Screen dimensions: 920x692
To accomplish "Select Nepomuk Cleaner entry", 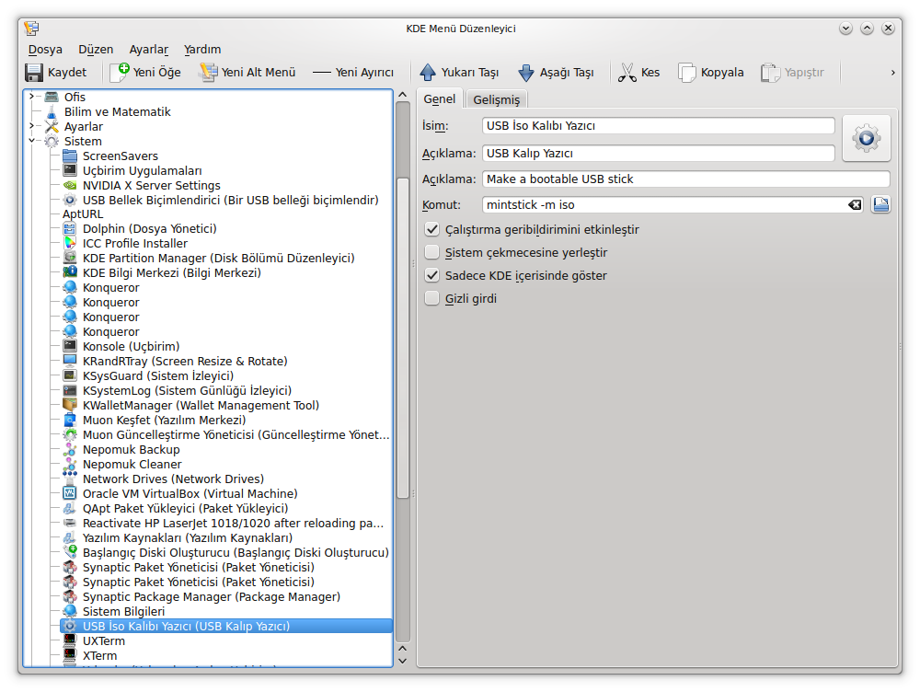I will tap(132, 465).
